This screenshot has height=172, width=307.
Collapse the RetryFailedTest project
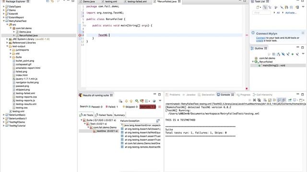pyautogui.click(x=3, y=21)
